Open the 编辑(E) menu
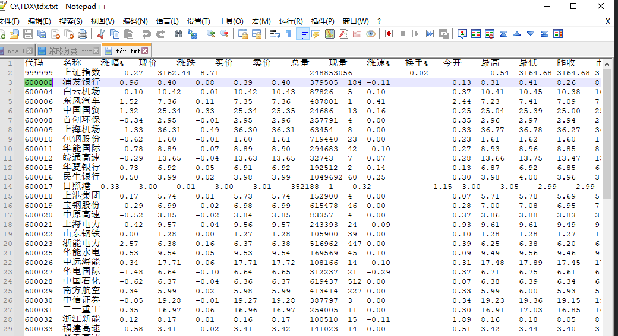The width and height of the screenshot is (618, 336). tap(39, 21)
